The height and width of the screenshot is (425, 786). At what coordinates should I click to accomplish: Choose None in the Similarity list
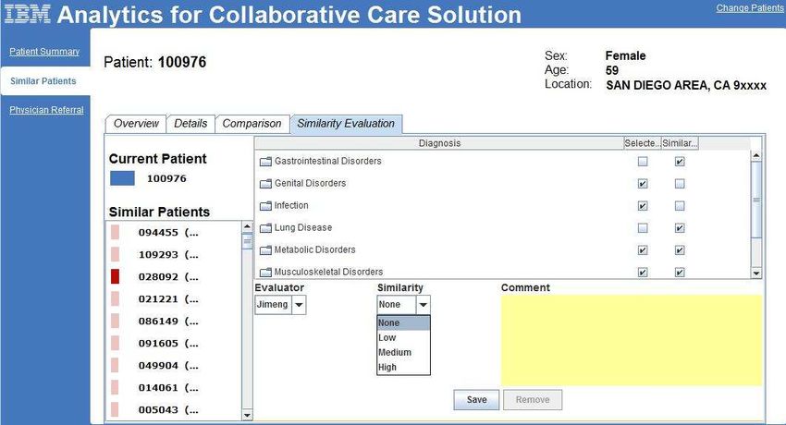click(x=403, y=322)
